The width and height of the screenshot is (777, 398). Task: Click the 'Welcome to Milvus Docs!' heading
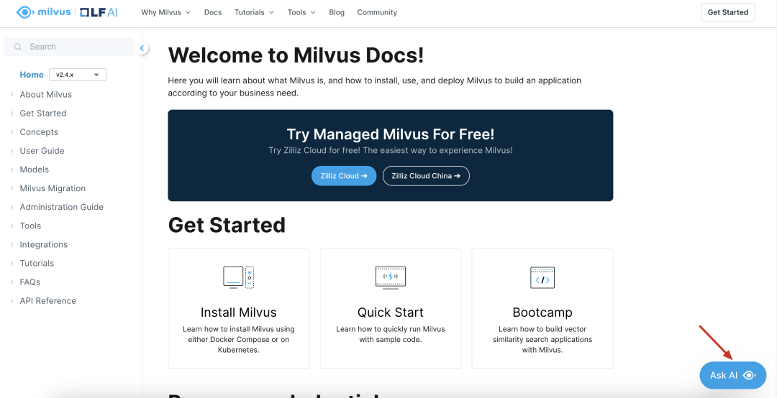click(296, 55)
